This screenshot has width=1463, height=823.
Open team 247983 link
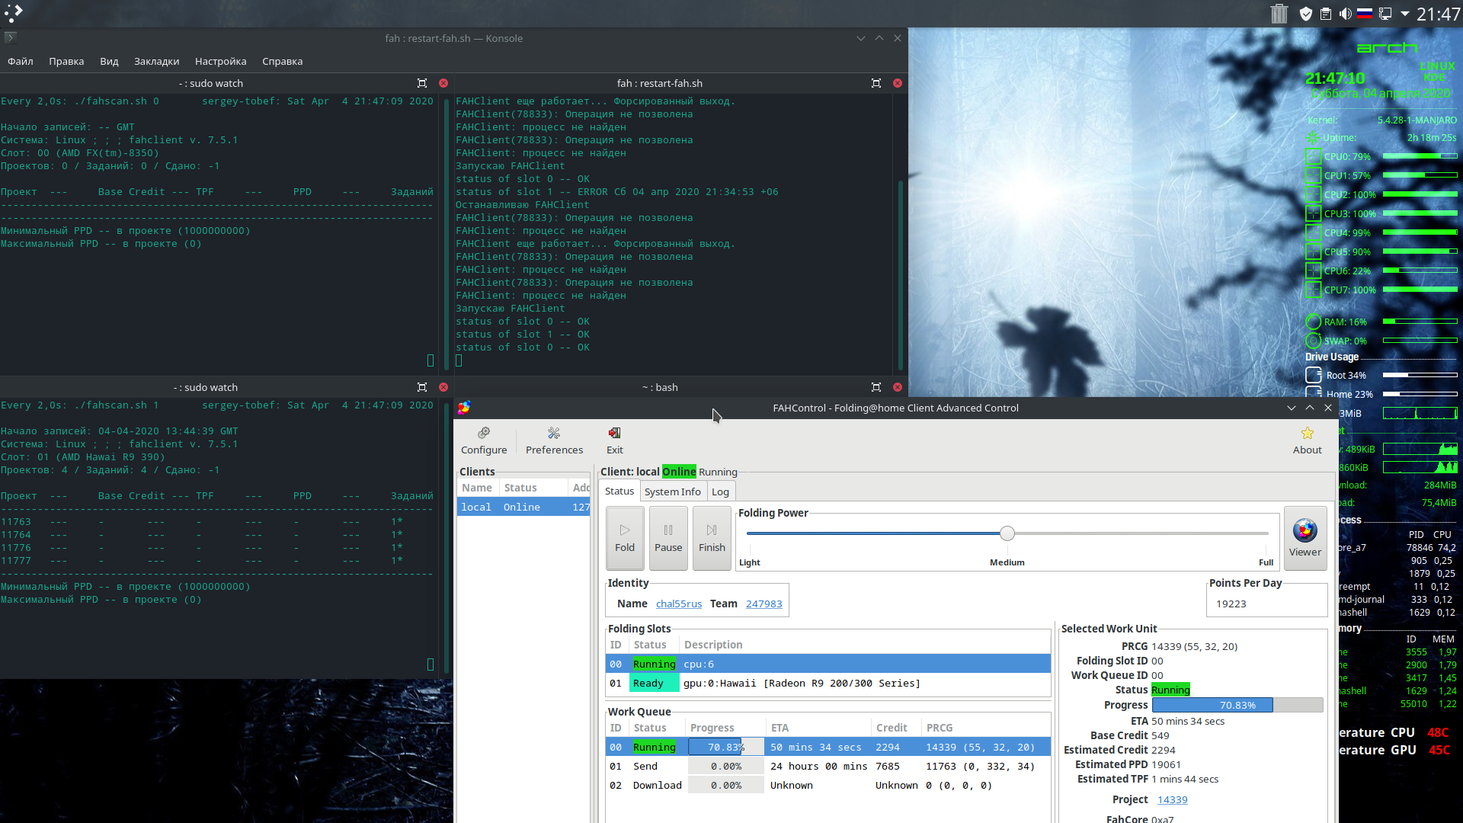coord(764,604)
